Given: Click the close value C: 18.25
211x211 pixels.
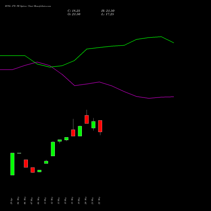Looking at the screenshot, I should click(x=74, y=11).
